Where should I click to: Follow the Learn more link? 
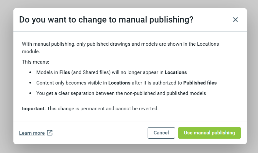tap(32, 133)
